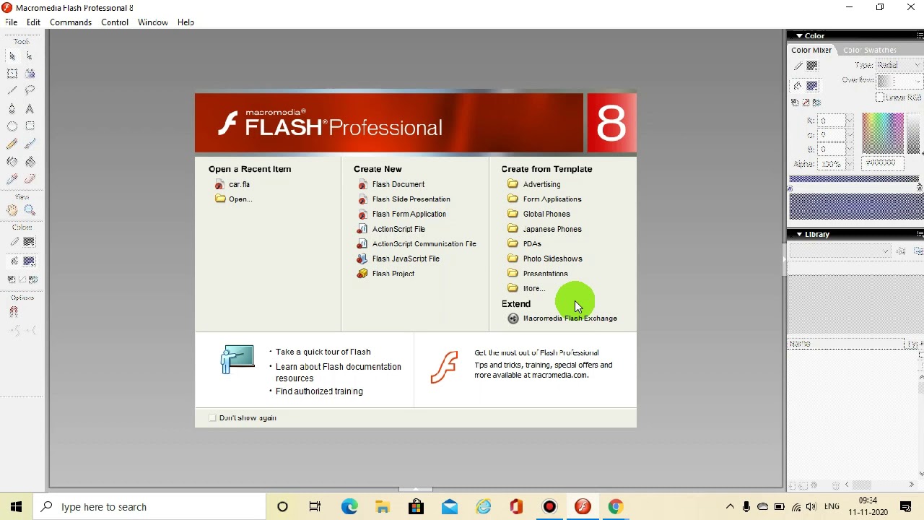924x520 pixels.
Task: Open Google Chrome from the taskbar
Action: (616, 507)
